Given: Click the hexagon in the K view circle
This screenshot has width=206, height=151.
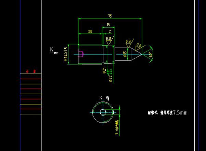Looking at the screenshot, I should pyautogui.click(x=103, y=112).
